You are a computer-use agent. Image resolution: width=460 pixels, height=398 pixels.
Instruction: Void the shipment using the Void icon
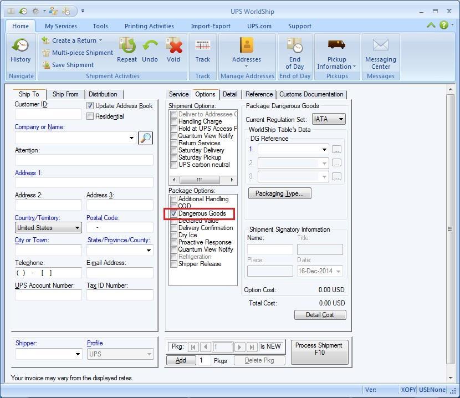tap(173, 45)
